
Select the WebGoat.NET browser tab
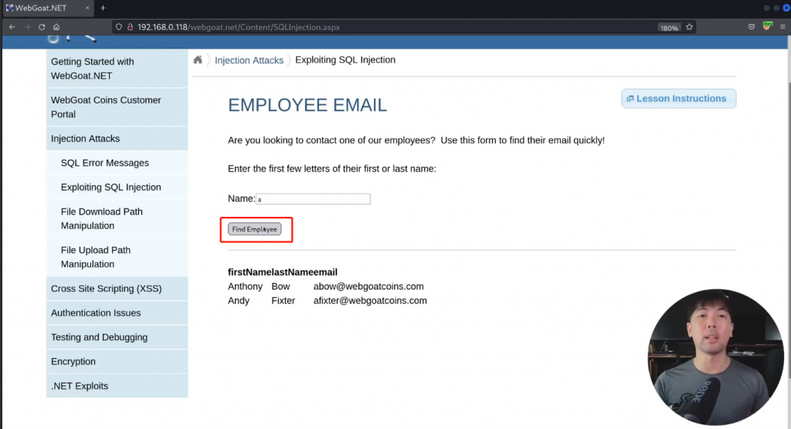47,8
